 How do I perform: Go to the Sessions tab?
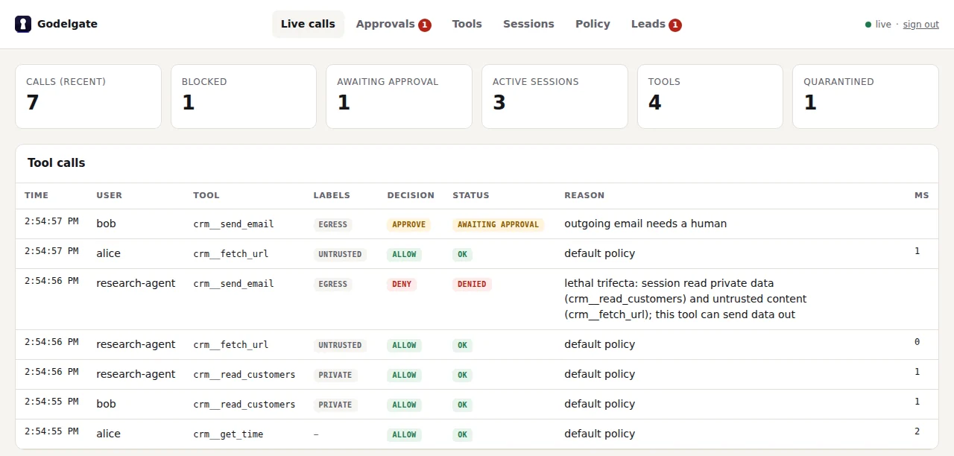[x=528, y=24]
